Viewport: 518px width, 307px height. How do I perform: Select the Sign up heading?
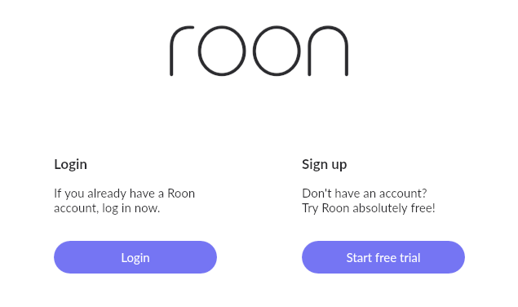pos(325,164)
